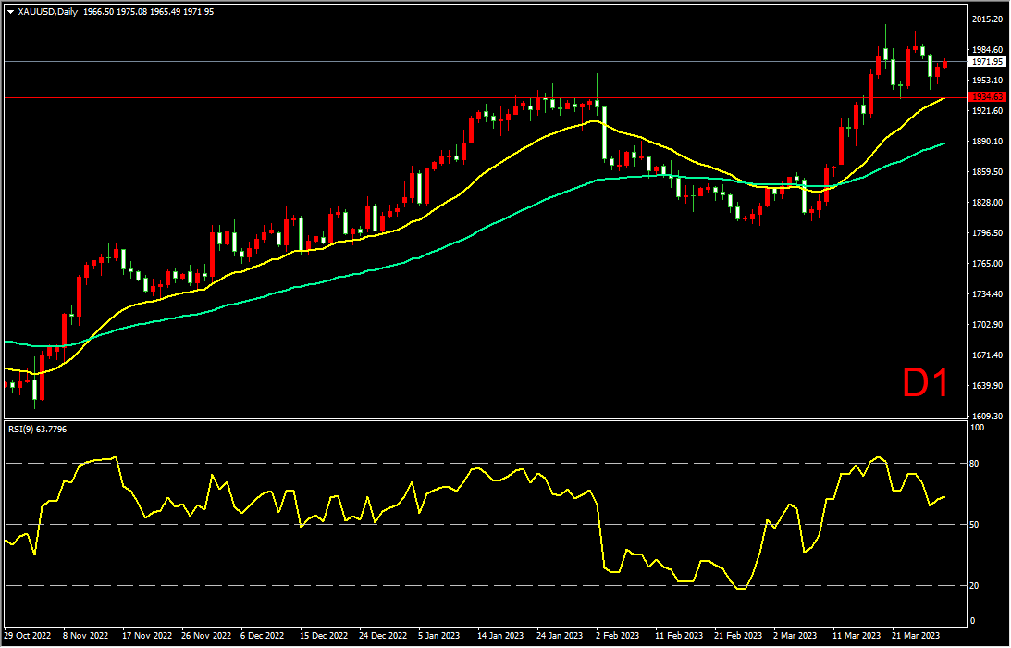The width and height of the screenshot is (1011, 648).
Task: Click the 8 Nov 2022 date on time axis
Action: pos(85,636)
